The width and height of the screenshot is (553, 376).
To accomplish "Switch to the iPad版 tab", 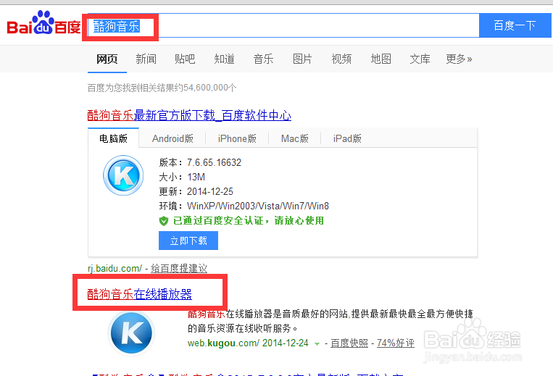I will [x=347, y=138].
